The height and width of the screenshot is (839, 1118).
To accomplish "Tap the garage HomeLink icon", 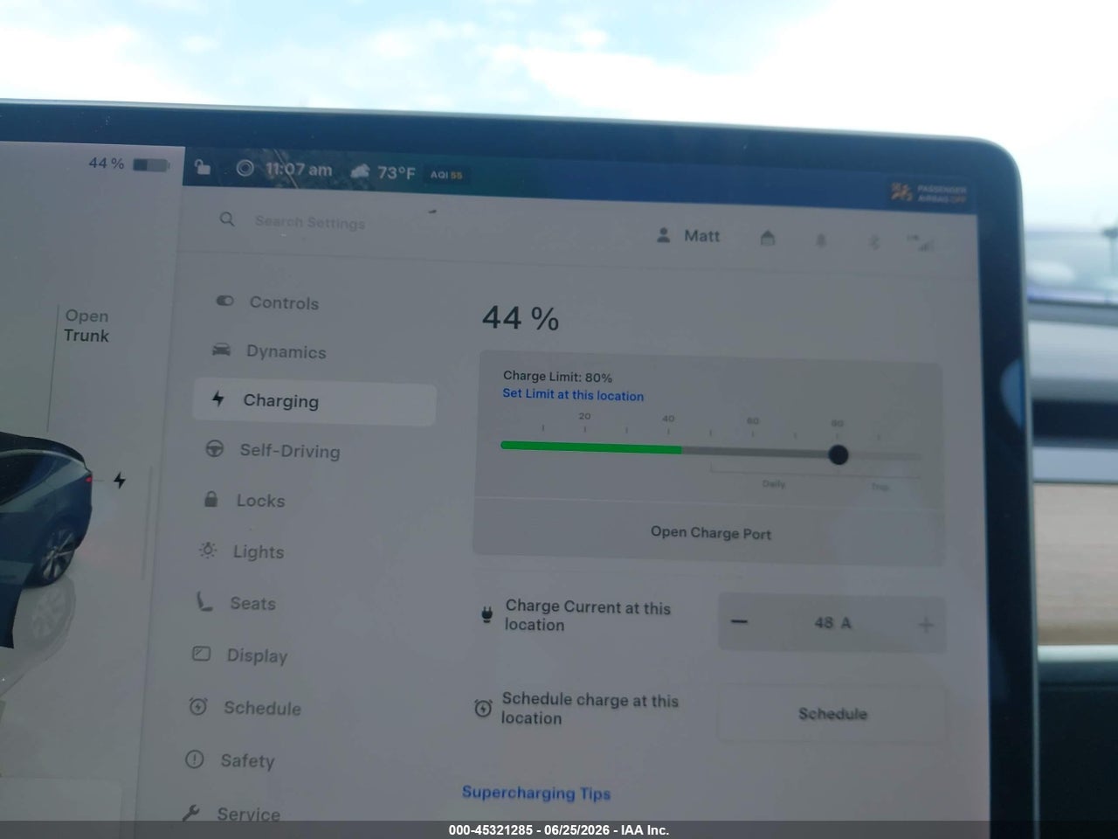I will (768, 237).
